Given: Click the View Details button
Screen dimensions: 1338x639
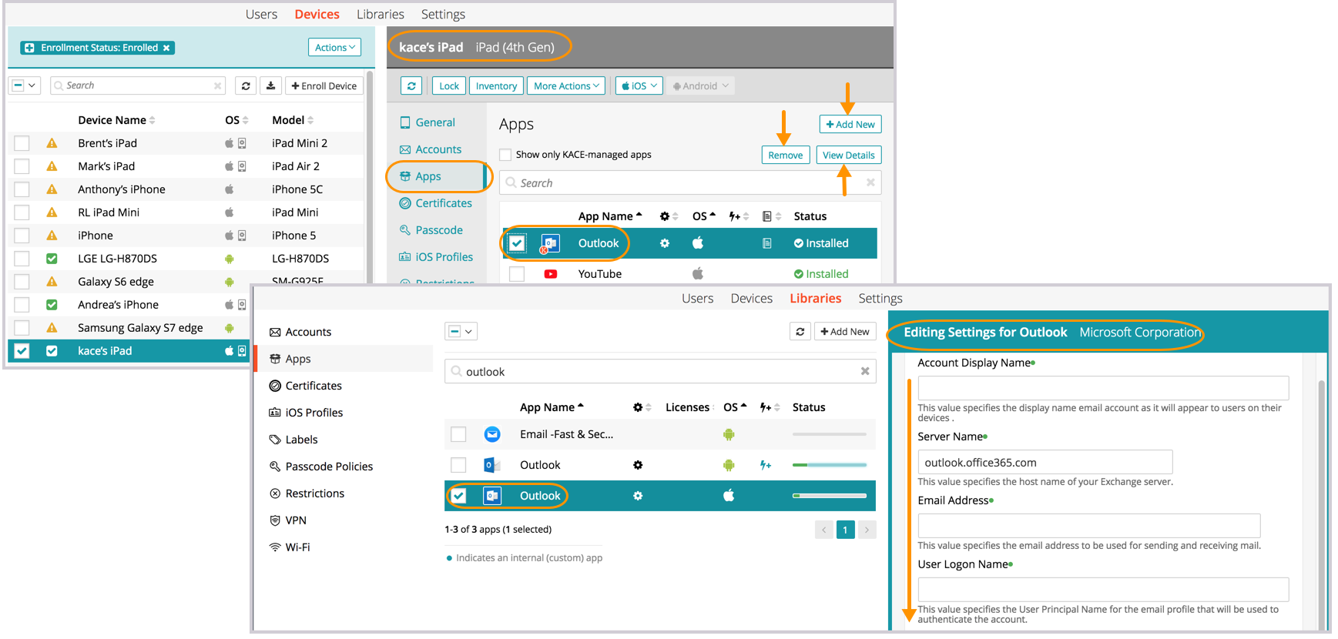Looking at the screenshot, I should (848, 155).
